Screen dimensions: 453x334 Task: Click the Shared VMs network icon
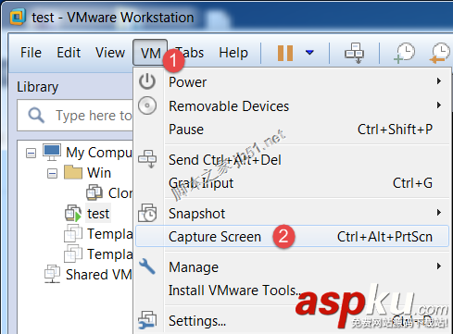(52, 274)
